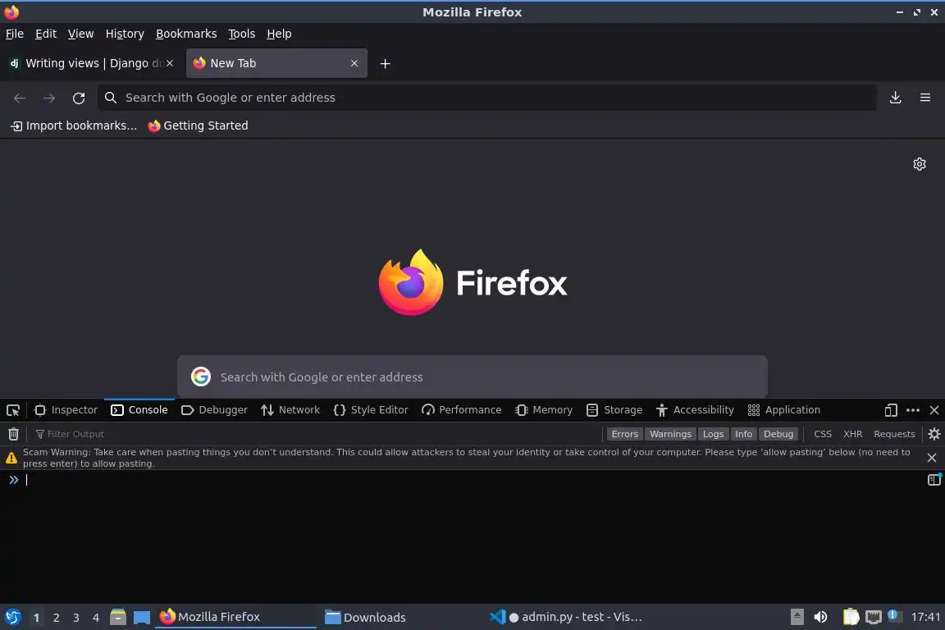The height and width of the screenshot is (630, 945).
Task: Open the Help menu
Action: (x=279, y=34)
